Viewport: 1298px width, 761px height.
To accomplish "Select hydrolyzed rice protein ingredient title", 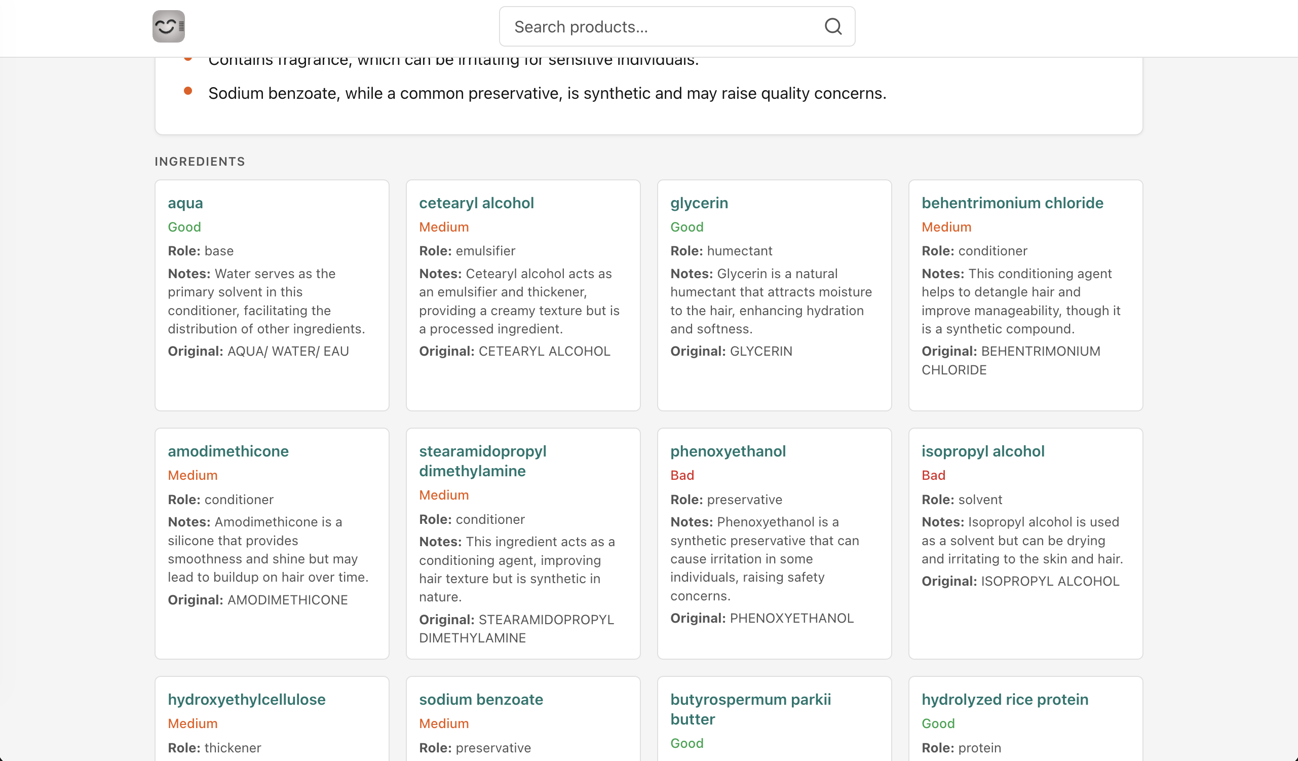I will pyautogui.click(x=1005, y=700).
